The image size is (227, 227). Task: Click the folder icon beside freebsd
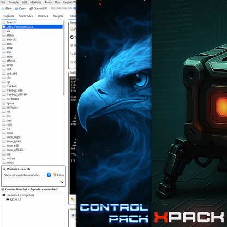point(4,86)
